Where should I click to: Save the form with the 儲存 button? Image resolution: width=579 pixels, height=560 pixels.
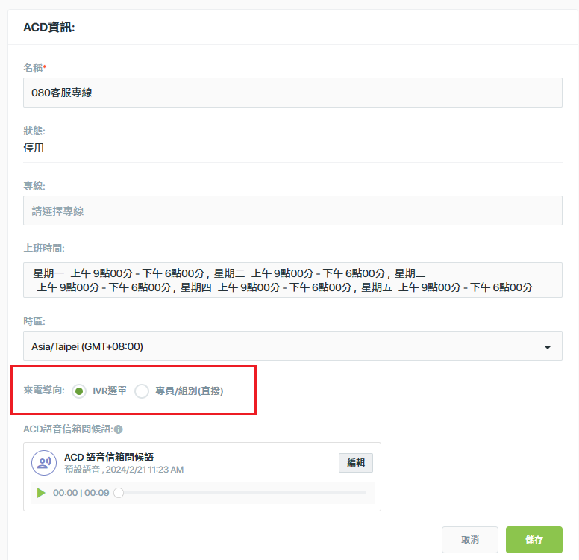(534, 540)
